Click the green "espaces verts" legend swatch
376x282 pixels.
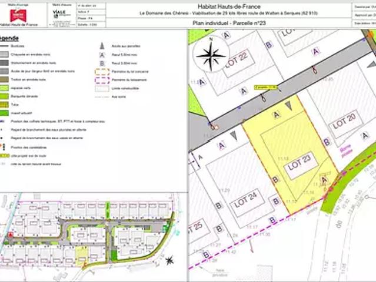coord(4,88)
